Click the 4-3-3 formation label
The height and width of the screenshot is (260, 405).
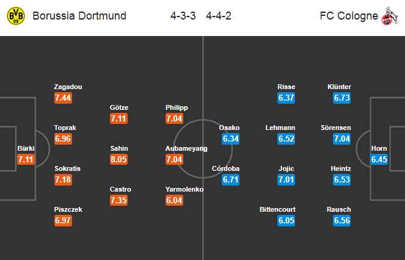click(x=183, y=16)
